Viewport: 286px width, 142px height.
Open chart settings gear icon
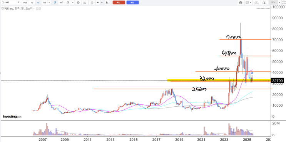pos(78,3)
